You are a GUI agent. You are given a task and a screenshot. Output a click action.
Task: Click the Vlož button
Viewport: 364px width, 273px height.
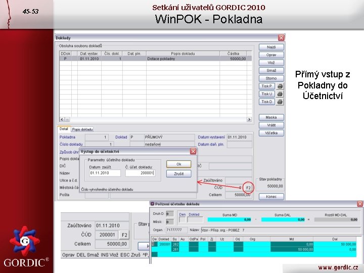click(x=271, y=63)
